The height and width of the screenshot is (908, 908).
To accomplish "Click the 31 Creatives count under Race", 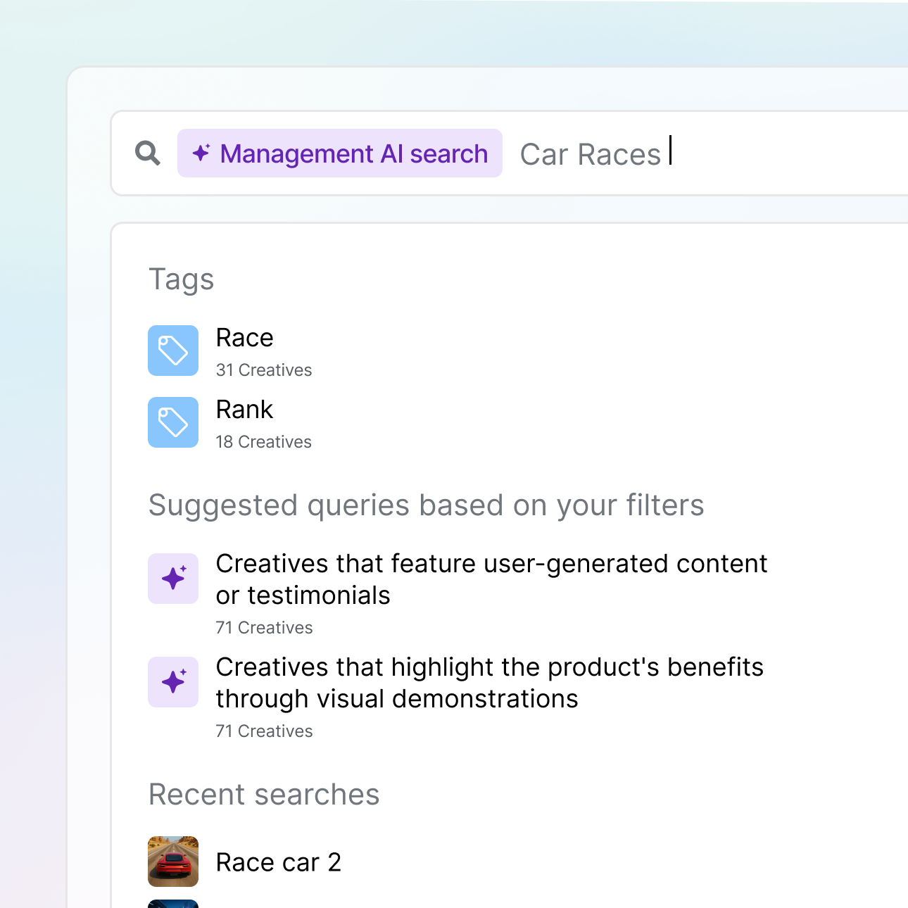I will click(264, 370).
